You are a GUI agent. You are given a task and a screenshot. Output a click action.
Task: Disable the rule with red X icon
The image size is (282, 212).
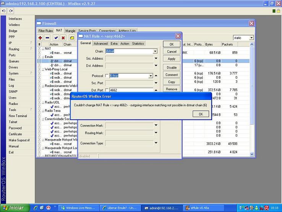[x=63, y=38]
